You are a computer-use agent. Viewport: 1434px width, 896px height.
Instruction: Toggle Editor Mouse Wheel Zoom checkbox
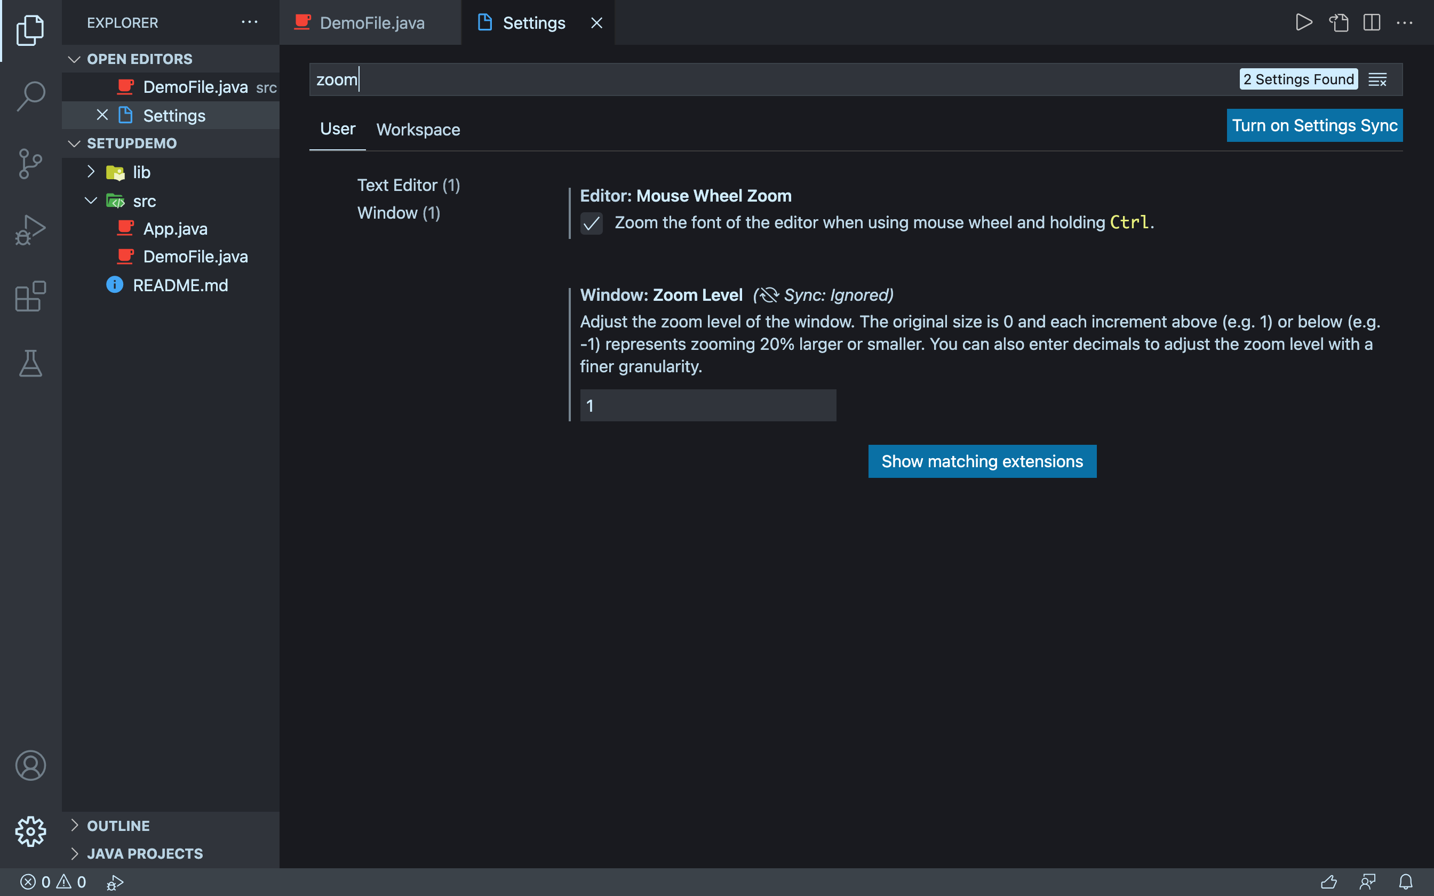592,223
